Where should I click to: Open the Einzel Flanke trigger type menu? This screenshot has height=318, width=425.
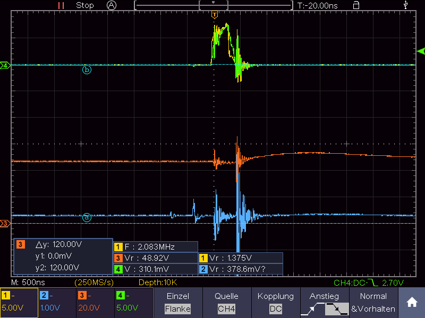pyautogui.click(x=178, y=302)
